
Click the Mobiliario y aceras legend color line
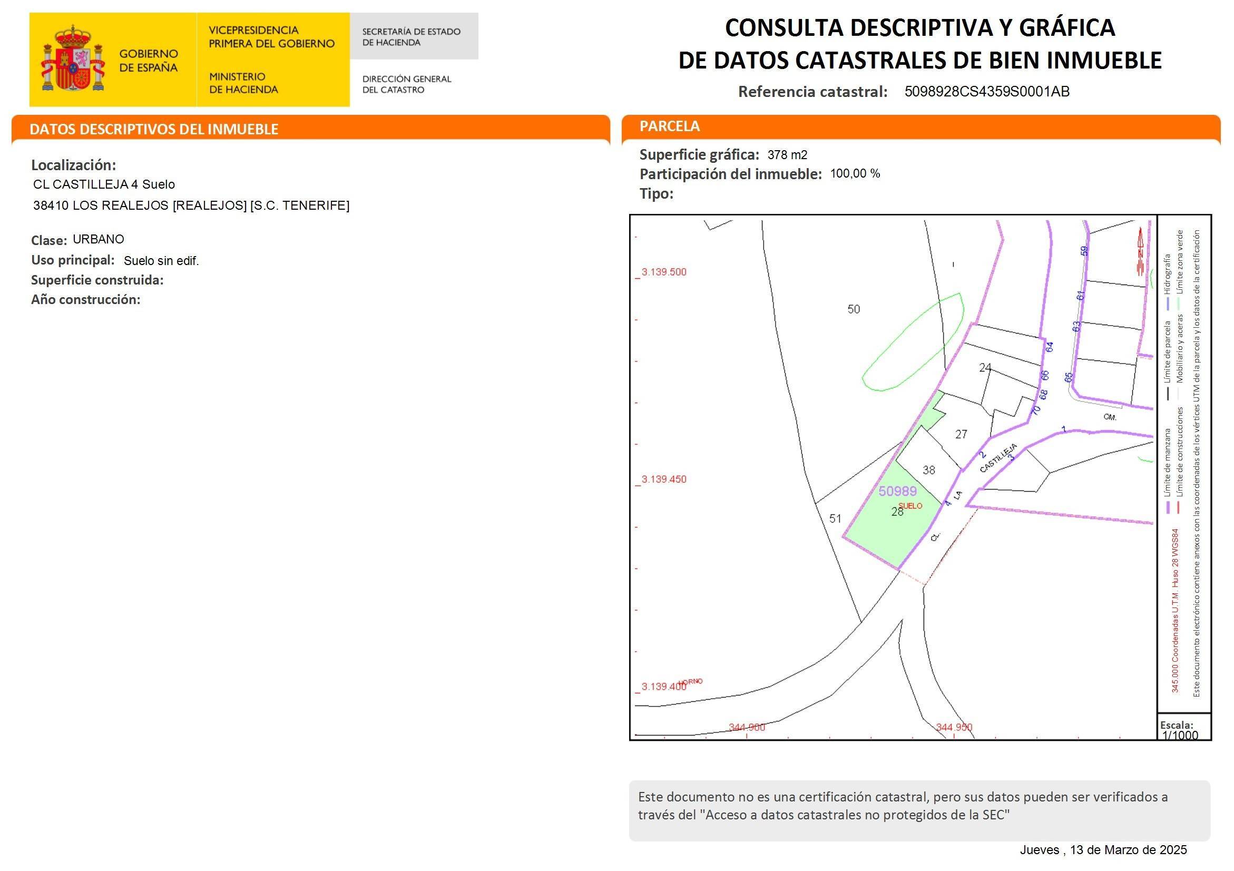(1179, 391)
